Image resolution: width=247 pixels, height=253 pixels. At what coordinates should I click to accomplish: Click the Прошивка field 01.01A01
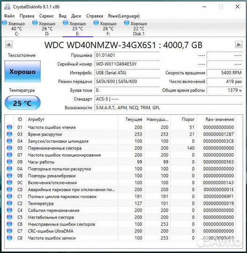[127, 55]
